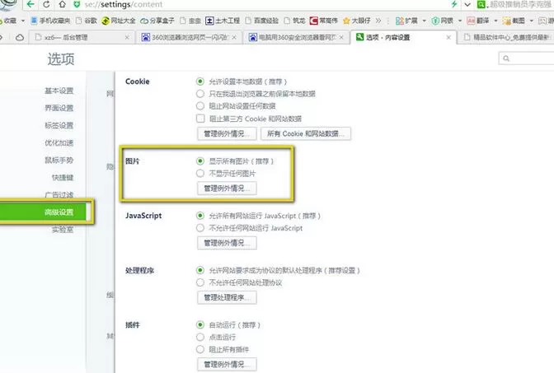The height and width of the screenshot is (373, 554).
Task: Open the 土木工程 bookmark
Action: tap(223, 21)
